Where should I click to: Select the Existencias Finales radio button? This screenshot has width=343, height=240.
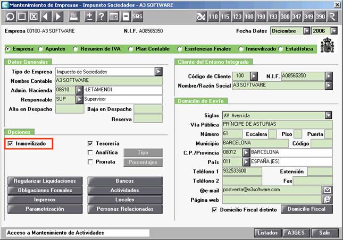[180, 49]
